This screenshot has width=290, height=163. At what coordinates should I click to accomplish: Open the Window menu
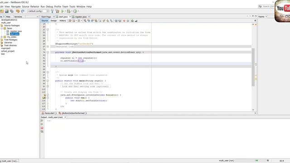click(x=81, y=6)
